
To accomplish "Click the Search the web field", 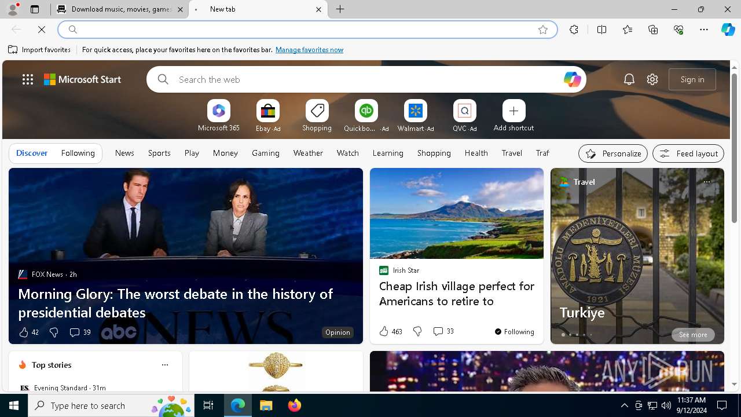I will pyautogui.click(x=366, y=79).
